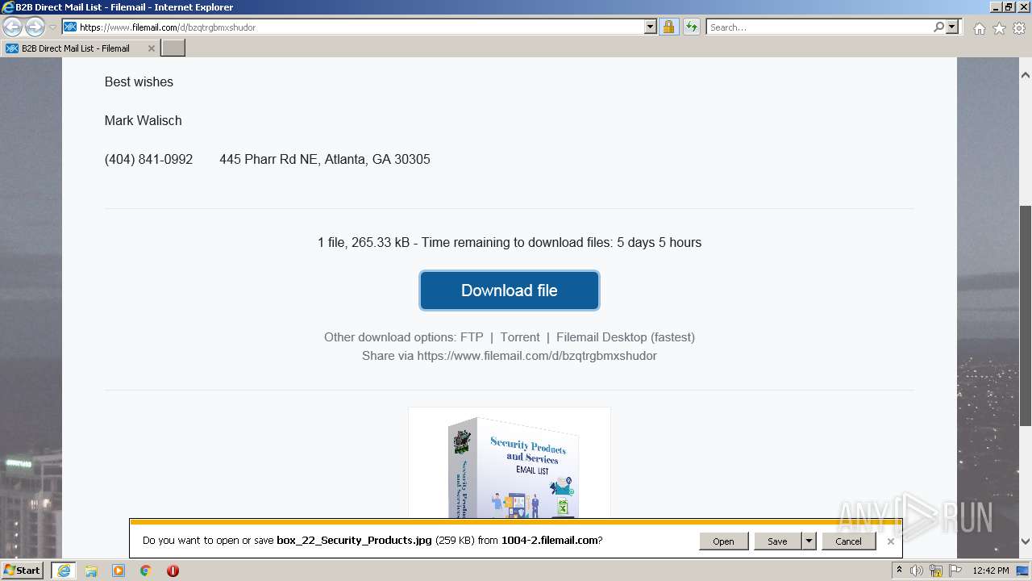Click the page scroll up arrow

[x=1026, y=75]
